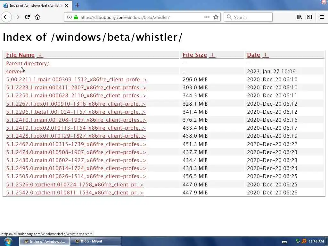Download build 5.1.2462.0.main file
The height and width of the screenshot is (246, 328).
tap(76, 144)
